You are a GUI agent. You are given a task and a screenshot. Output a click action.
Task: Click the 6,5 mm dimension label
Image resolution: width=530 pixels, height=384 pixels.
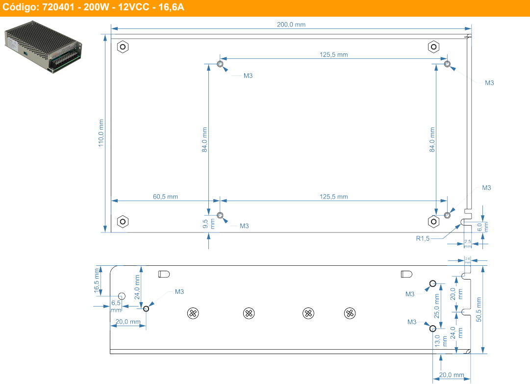(x=116, y=306)
